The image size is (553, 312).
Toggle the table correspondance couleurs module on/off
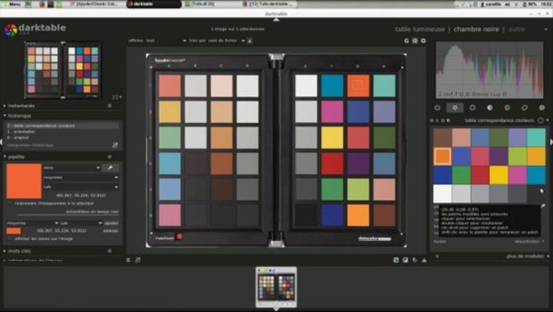pyautogui.click(x=431, y=120)
